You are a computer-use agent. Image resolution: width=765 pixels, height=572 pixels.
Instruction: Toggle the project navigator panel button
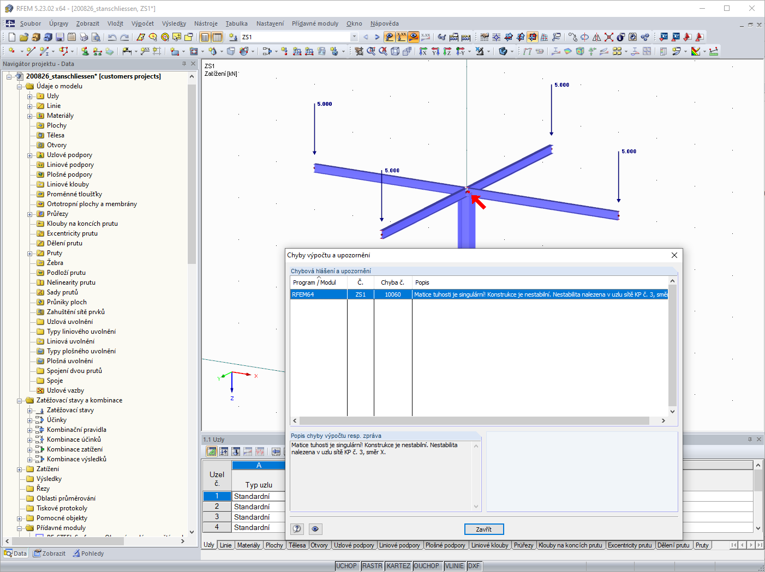coord(205,37)
